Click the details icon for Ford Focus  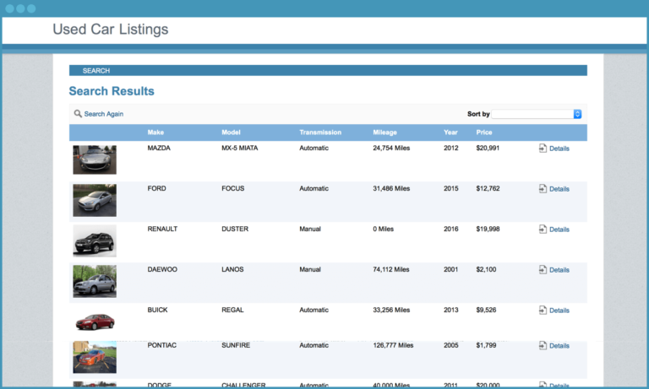(543, 189)
